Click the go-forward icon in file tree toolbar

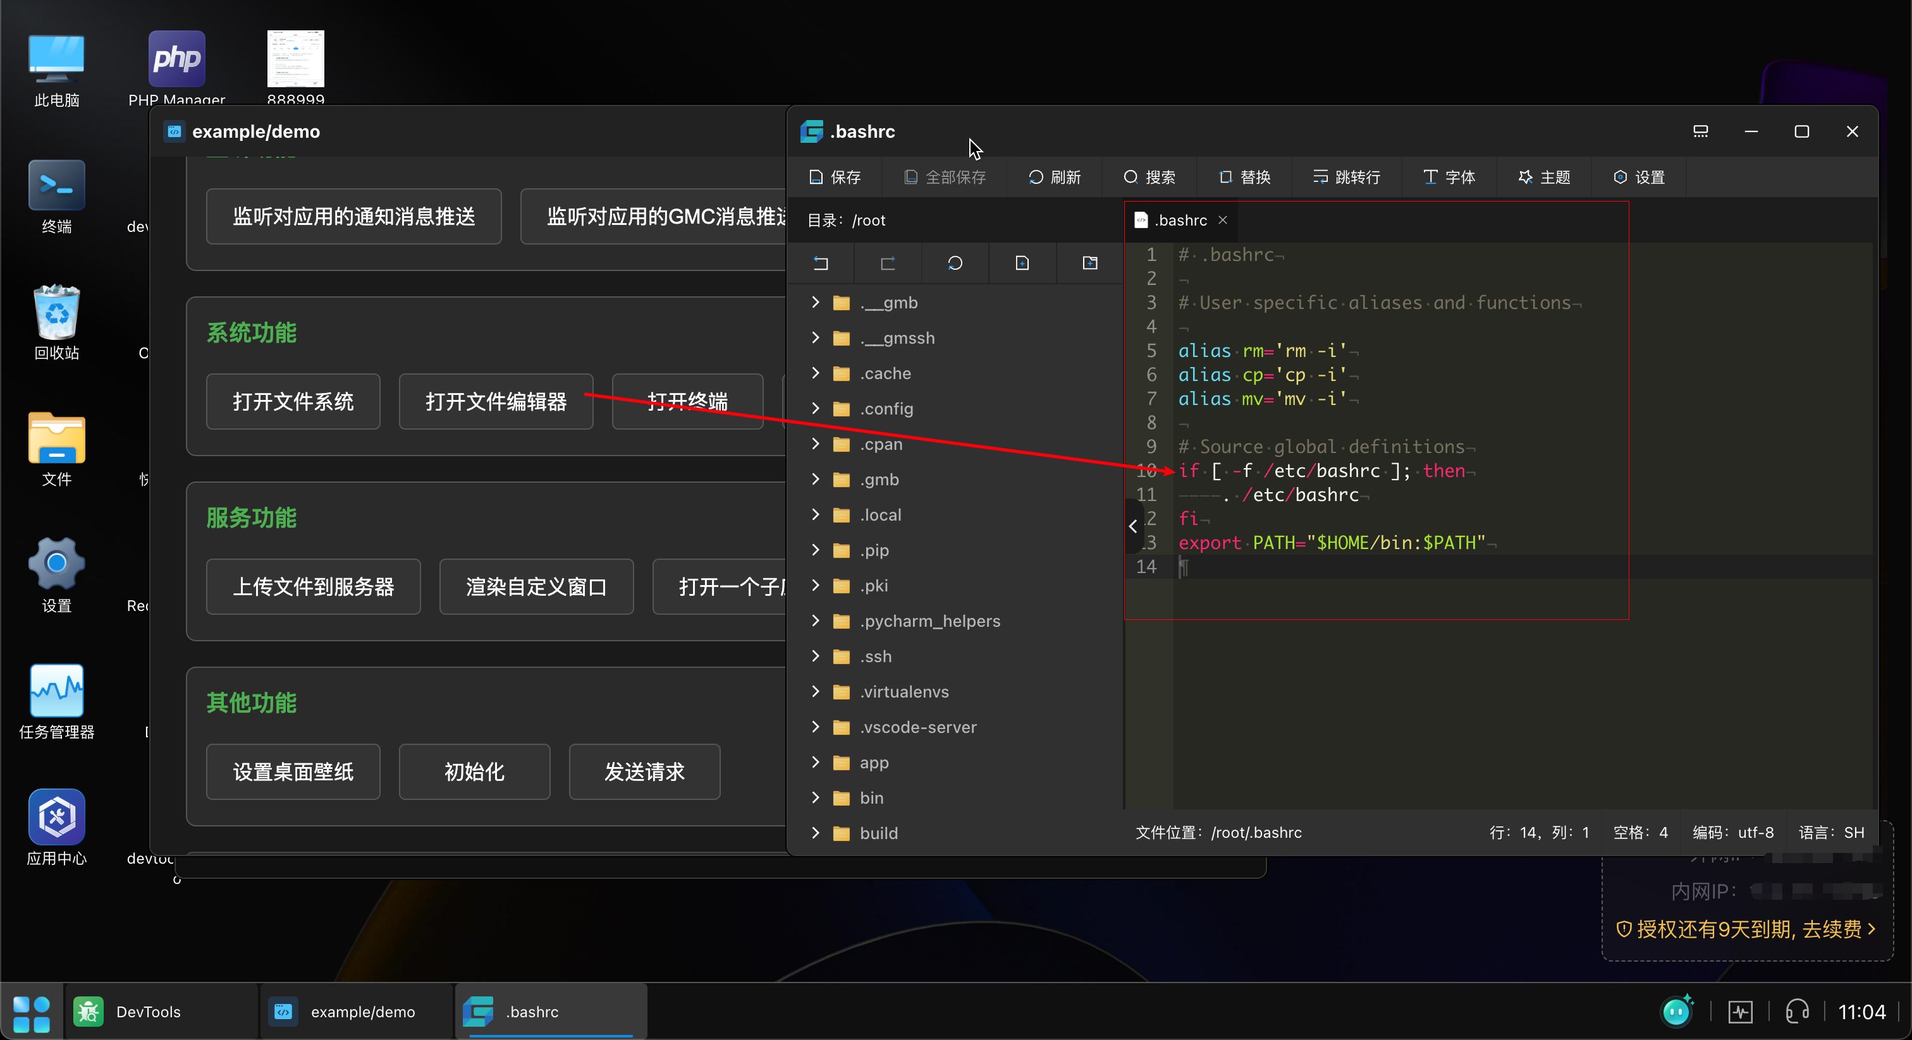888,263
